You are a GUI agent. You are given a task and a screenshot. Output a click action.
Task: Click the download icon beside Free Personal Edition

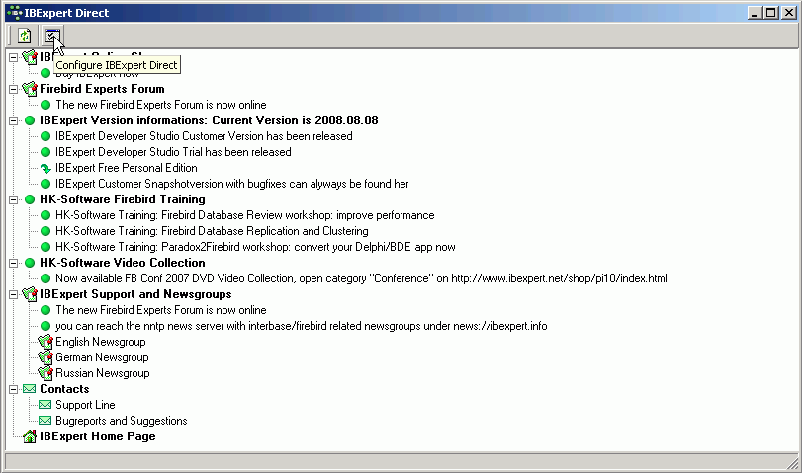(x=45, y=168)
